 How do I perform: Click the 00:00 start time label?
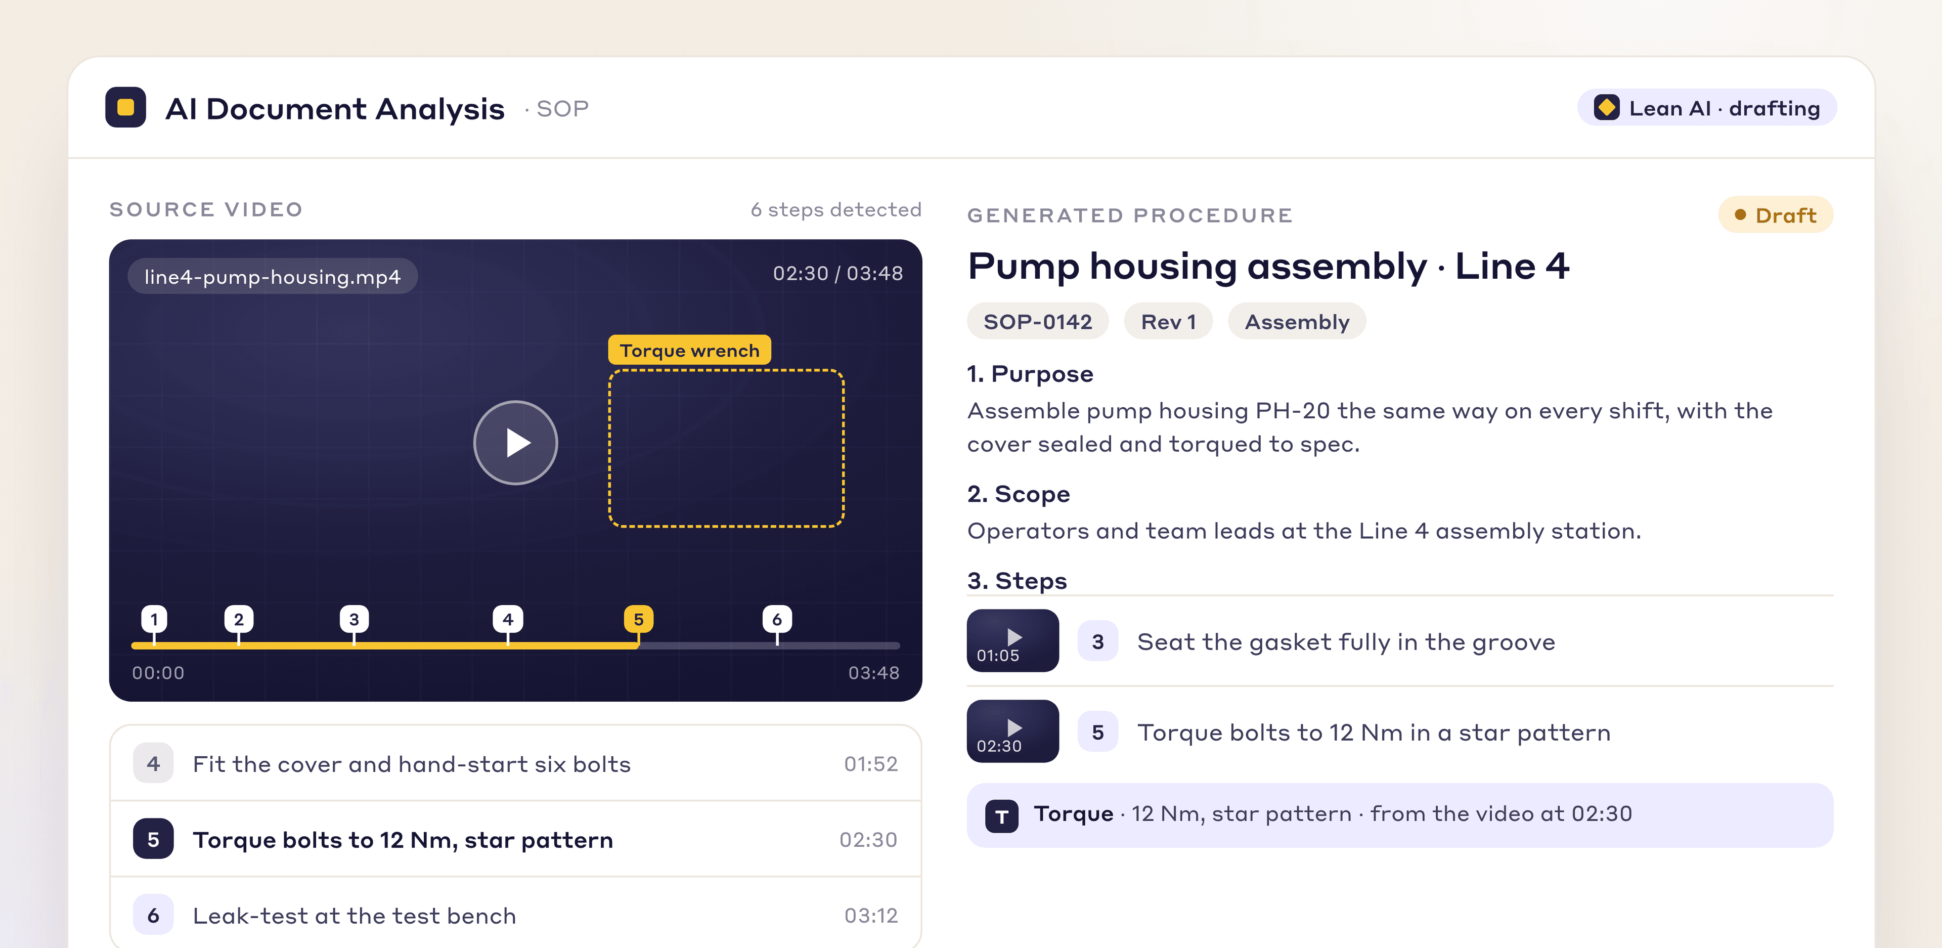[x=158, y=673]
